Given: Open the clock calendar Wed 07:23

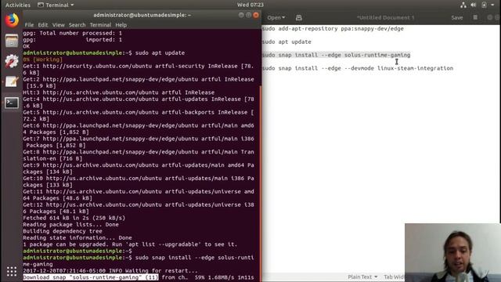Looking at the screenshot, I should click(x=250, y=5).
